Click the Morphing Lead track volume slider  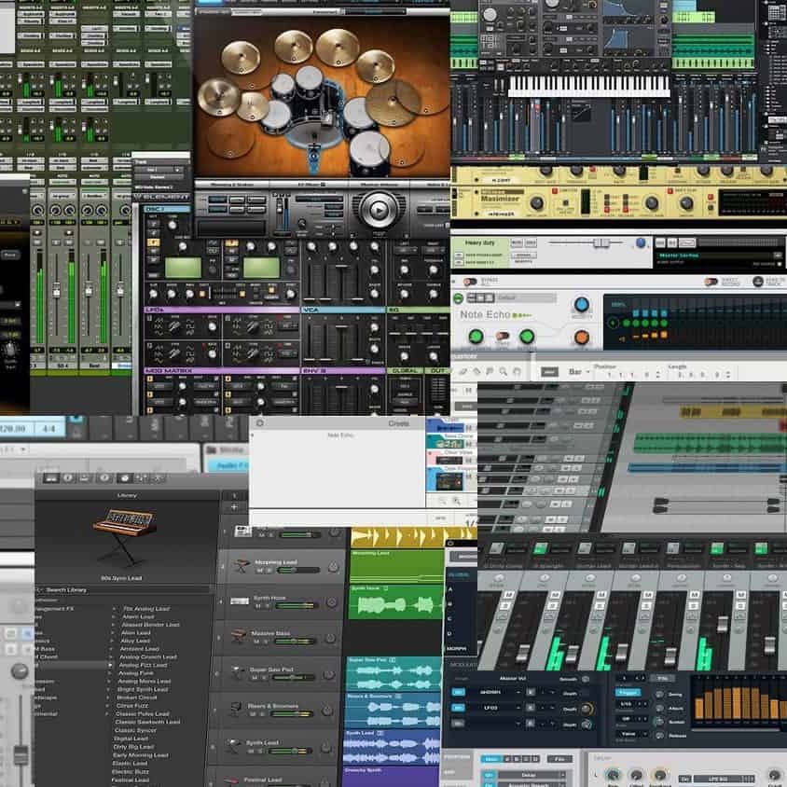[x=298, y=570]
